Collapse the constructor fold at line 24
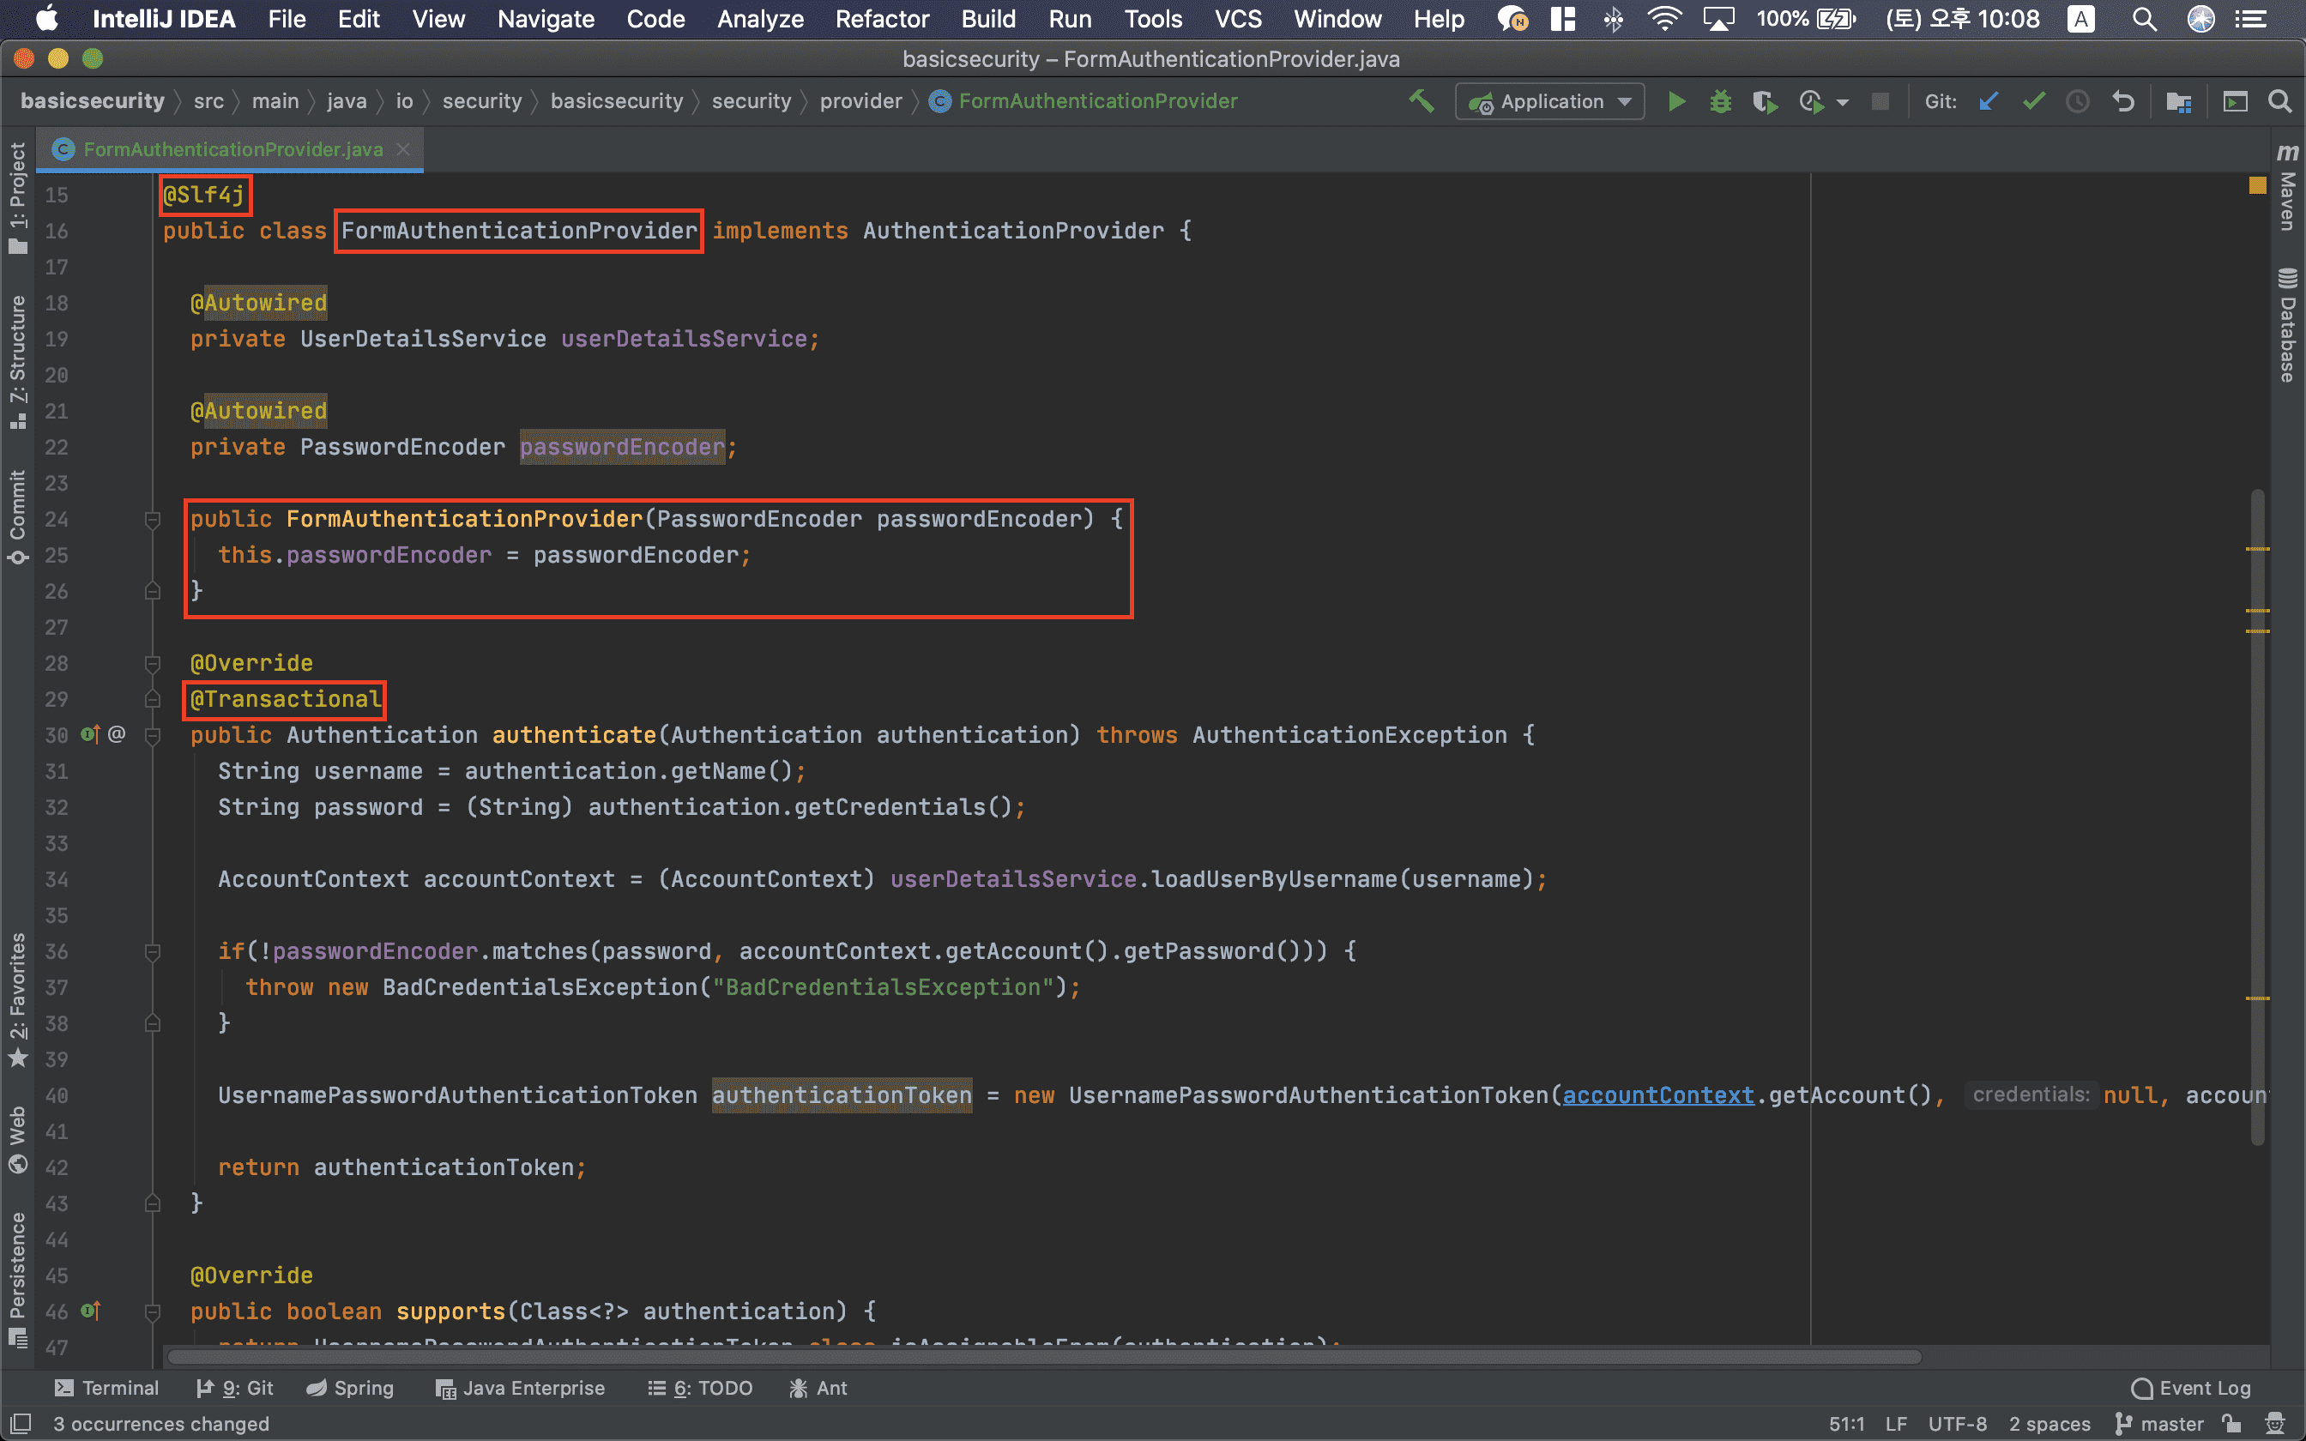 (152, 520)
